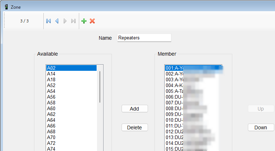Click the Available list vertical scrollbar
Viewport: 275px width, 151px height.
click(100, 87)
